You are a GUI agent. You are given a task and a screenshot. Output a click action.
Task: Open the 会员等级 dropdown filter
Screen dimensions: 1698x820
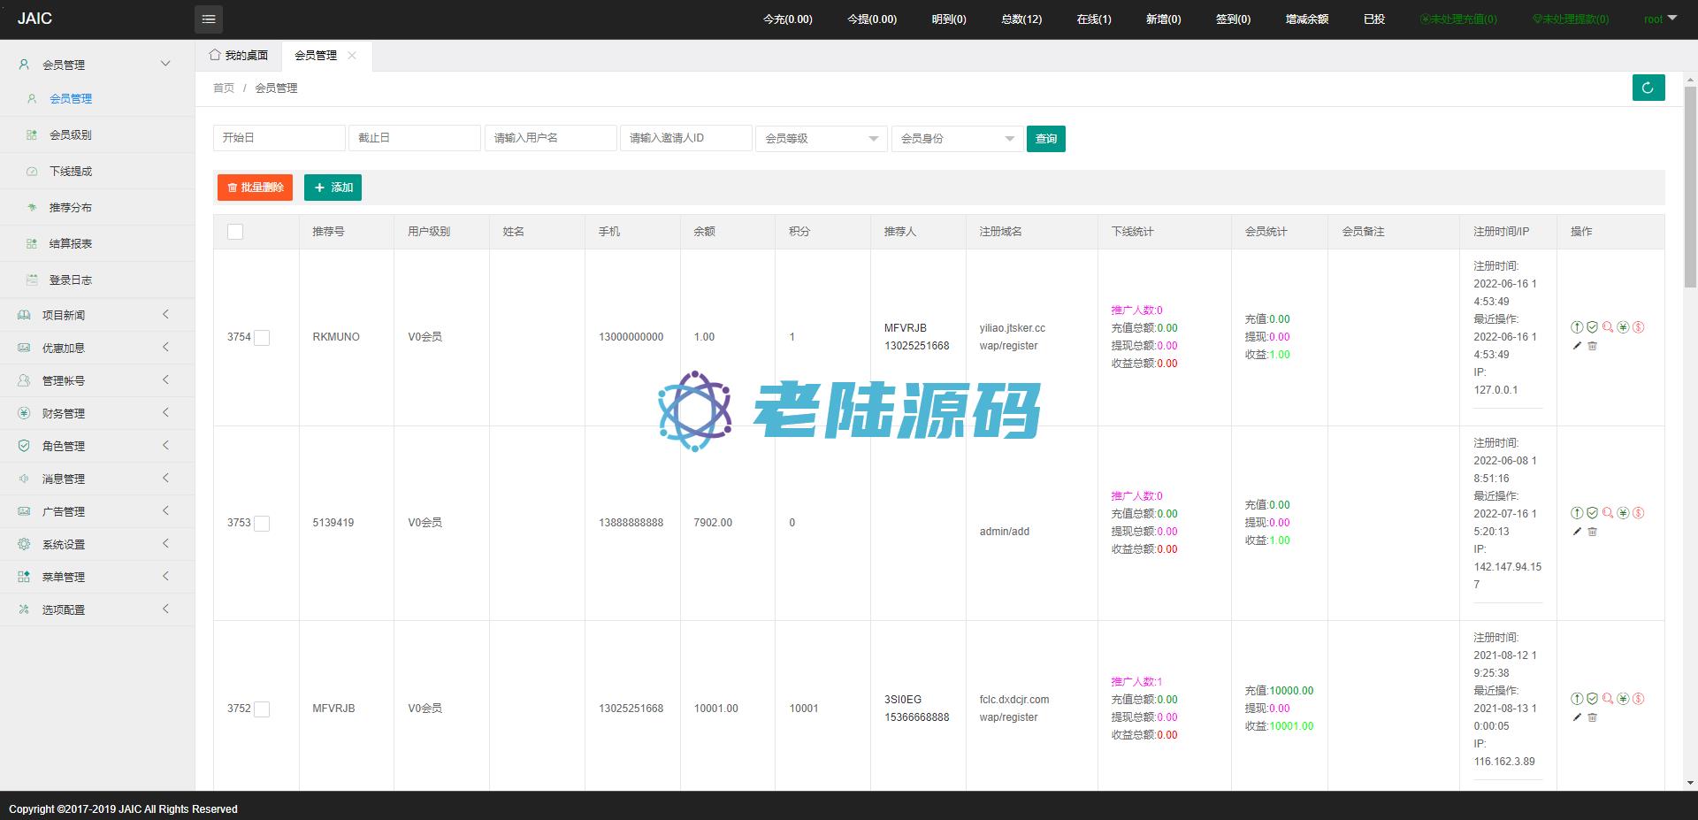pos(821,139)
